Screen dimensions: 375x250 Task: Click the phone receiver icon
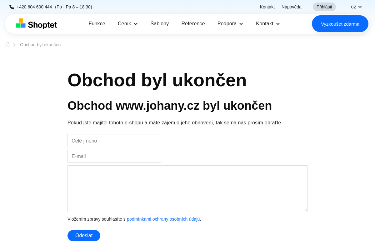[12, 7]
